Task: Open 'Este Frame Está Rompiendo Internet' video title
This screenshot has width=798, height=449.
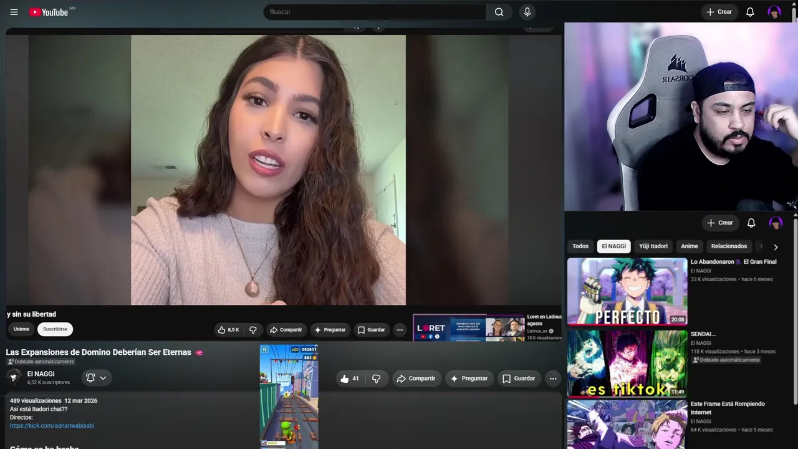Action: pyautogui.click(x=728, y=408)
